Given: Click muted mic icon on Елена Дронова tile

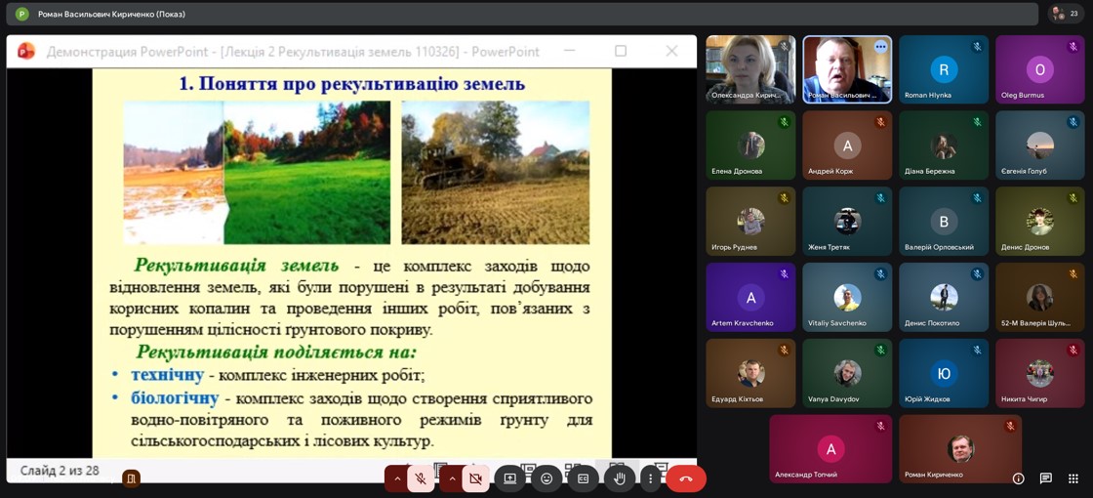Looking at the screenshot, I should click(x=785, y=123).
